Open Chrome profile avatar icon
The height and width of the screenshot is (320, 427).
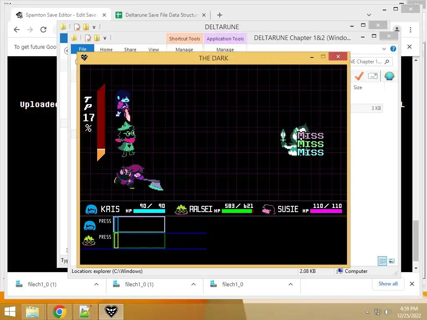coord(397,29)
